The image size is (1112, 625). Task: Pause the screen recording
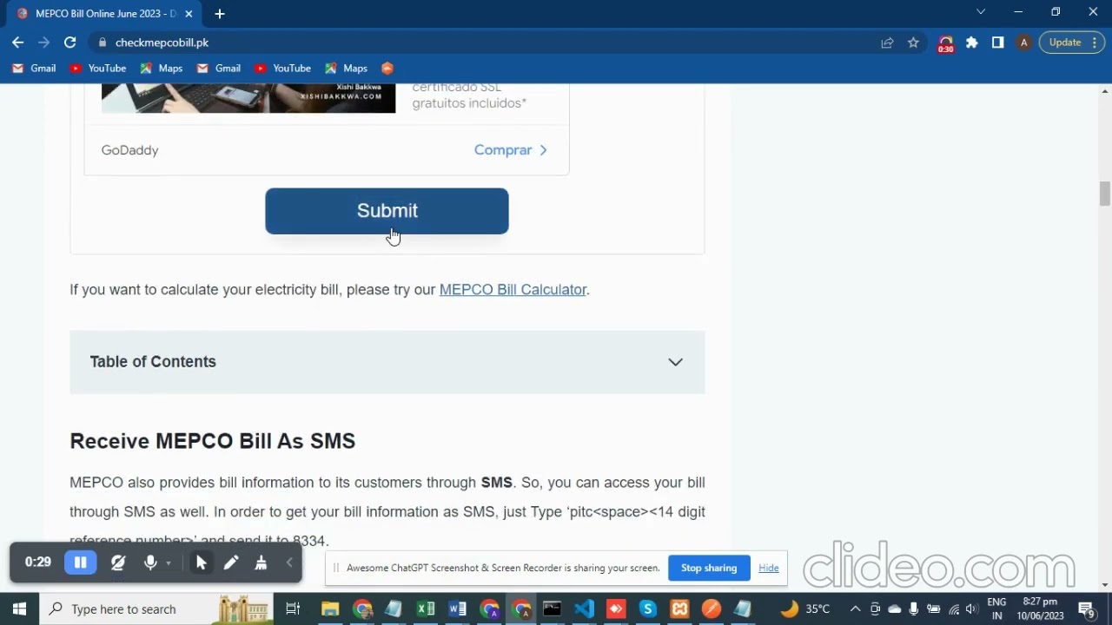[x=80, y=562]
